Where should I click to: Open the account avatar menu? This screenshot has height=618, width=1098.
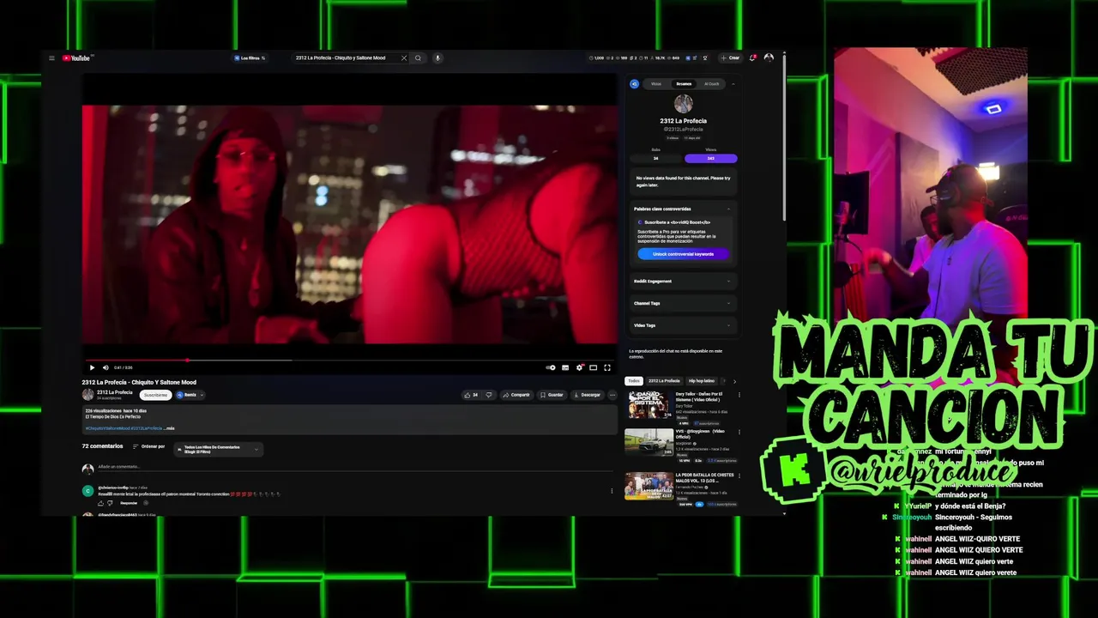(x=769, y=58)
